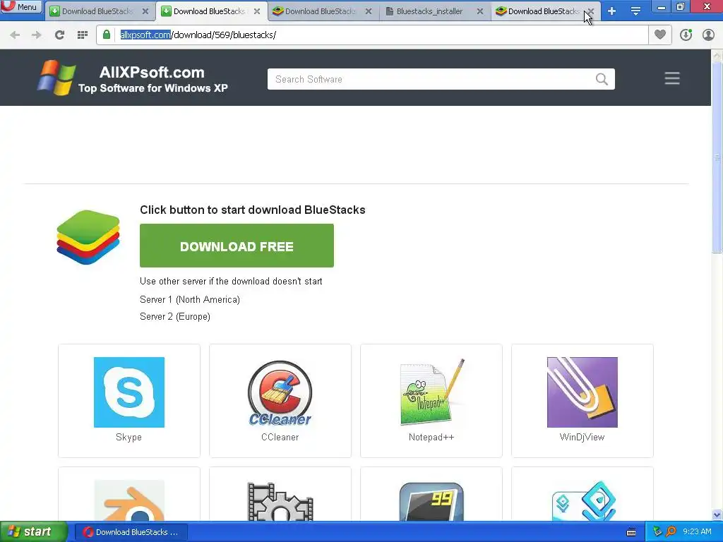Click the green tray icon

[657, 532]
